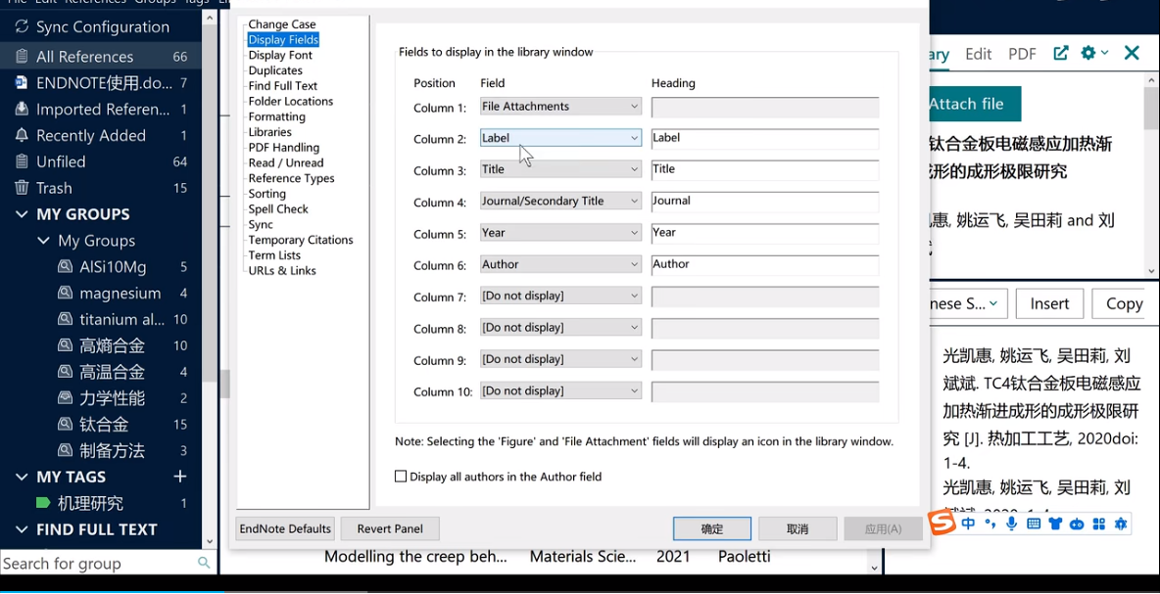Open the Recently Added group
This screenshot has height=594, width=1160.
point(101,135)
